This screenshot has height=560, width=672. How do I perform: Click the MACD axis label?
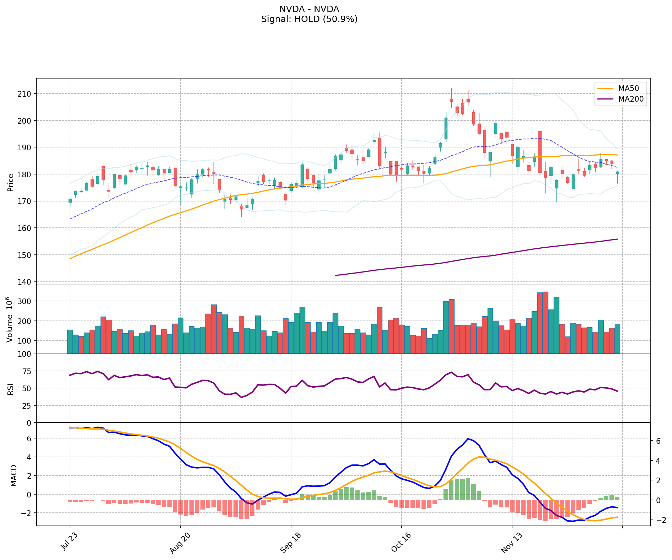click(14, 475)
